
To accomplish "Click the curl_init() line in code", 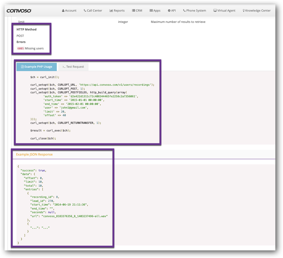I will (x=45, y=77).
